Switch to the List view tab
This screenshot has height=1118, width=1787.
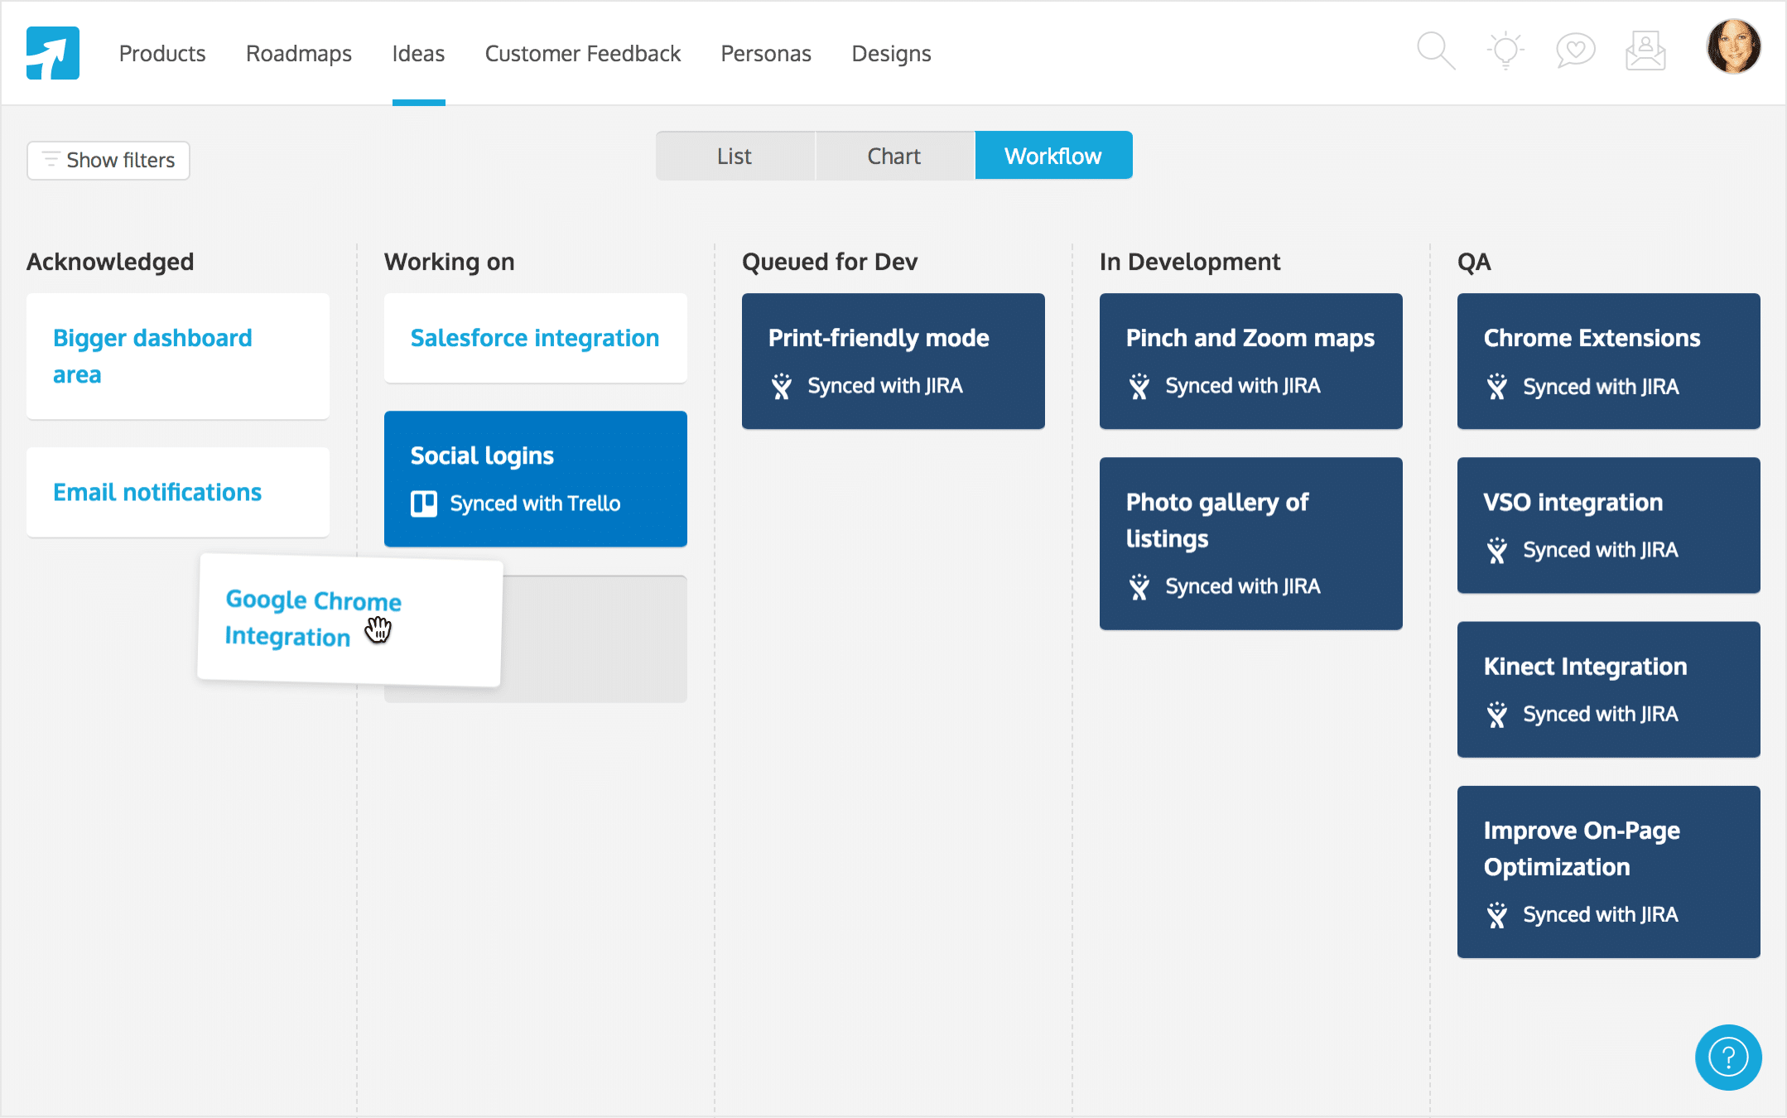[x=734, y=155]
